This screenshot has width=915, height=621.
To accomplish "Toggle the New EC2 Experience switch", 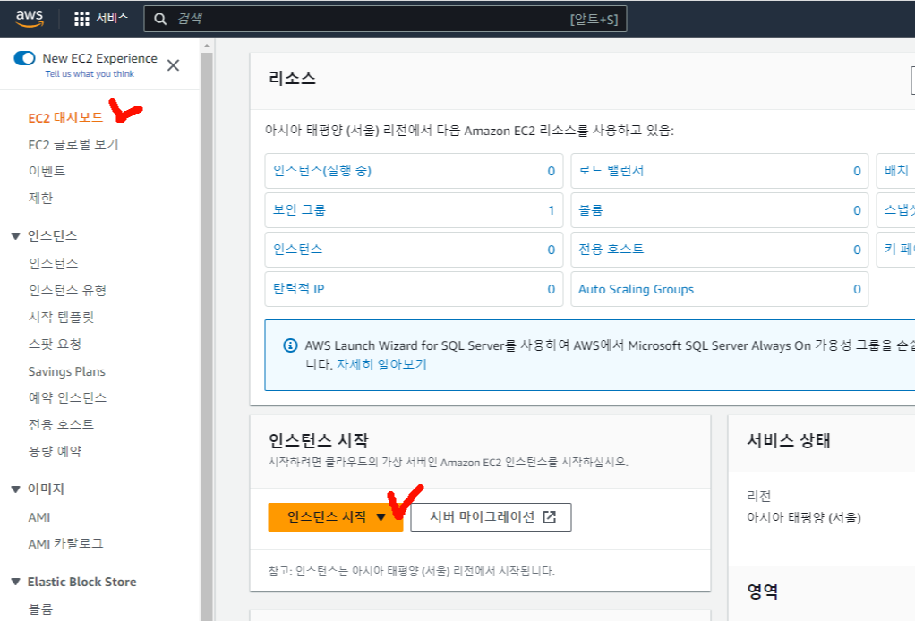I will 24,58.
